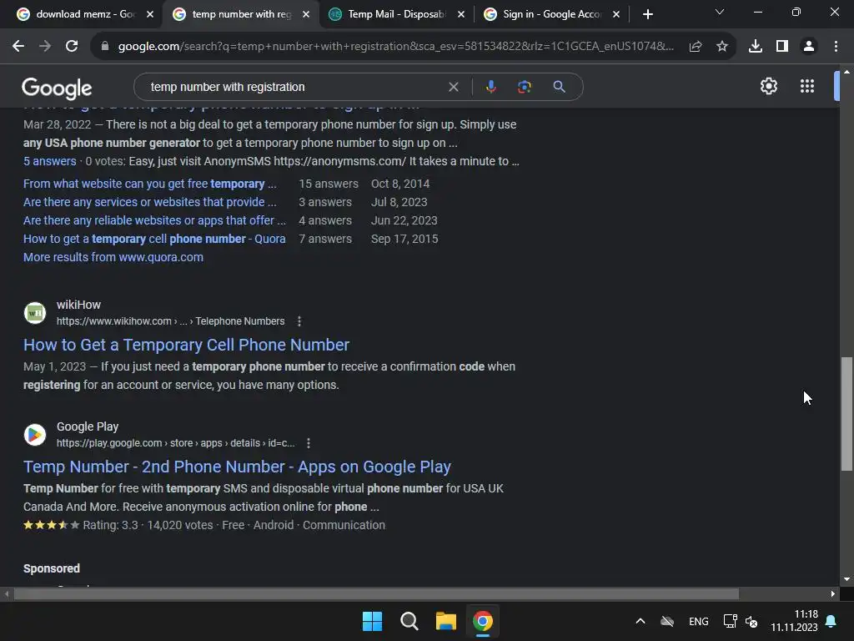Screen dimensions: 854x641
Task: Reload the current Google search page
Action: click(x=72, y=47)
